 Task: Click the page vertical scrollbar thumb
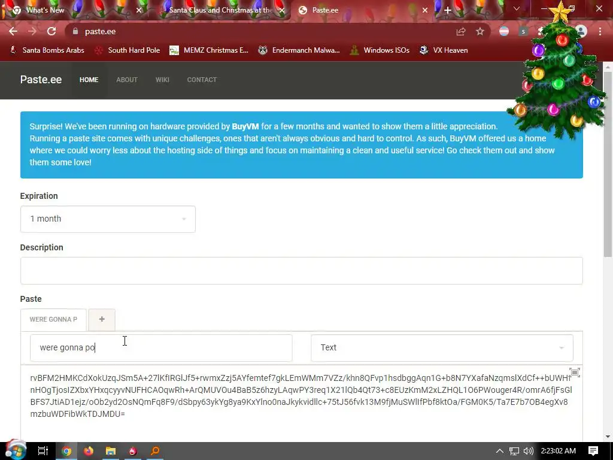(x=608, y=164)
